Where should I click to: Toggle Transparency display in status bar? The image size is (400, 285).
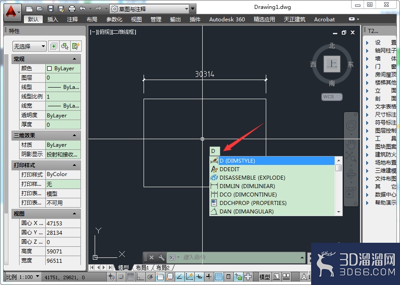219,277
